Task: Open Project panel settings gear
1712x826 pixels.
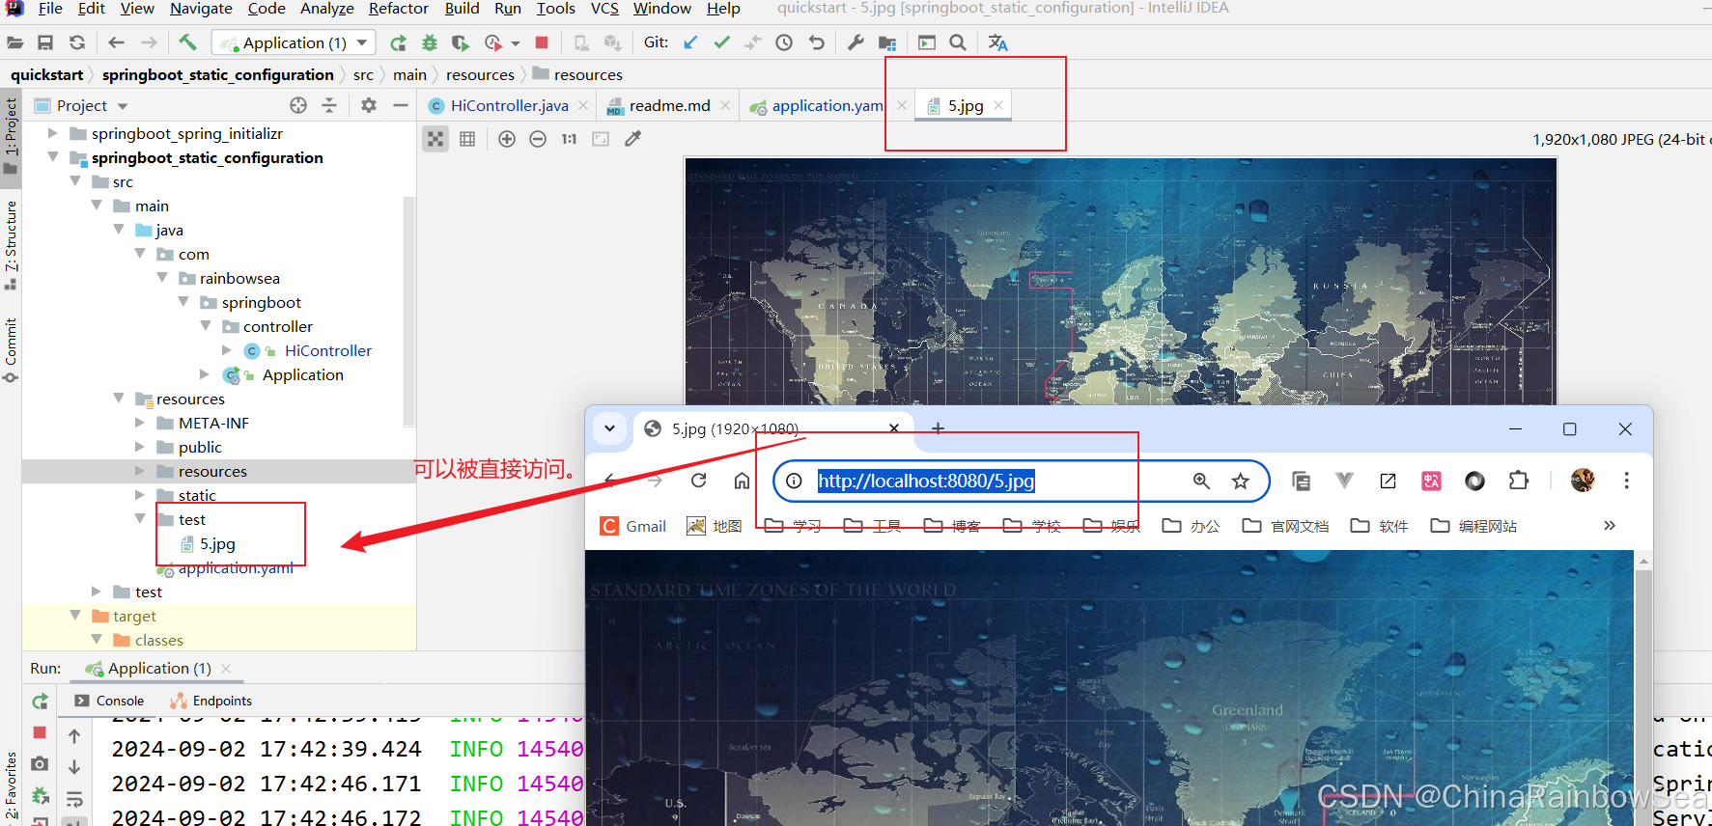Action: [369, 105]
